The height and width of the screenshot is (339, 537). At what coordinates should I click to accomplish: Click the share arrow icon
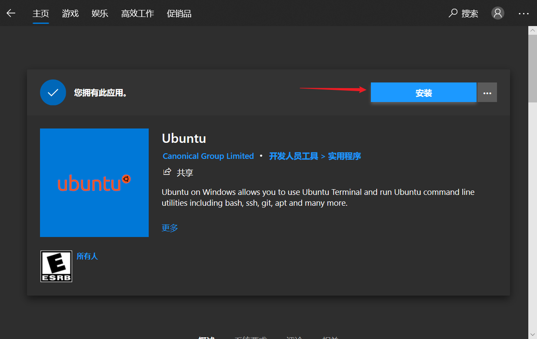pyautogui.click(x=167, y=172)
